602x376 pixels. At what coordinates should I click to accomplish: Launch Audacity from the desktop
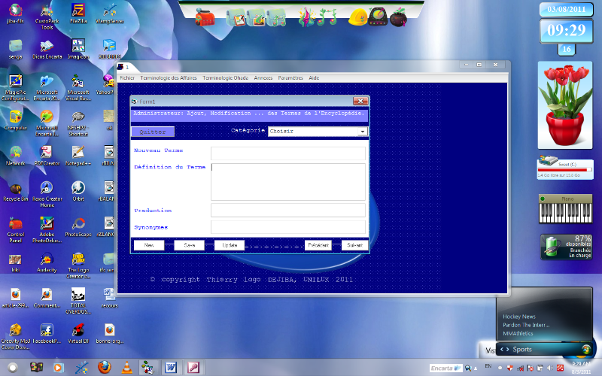click(x=47, y=262)
